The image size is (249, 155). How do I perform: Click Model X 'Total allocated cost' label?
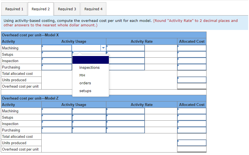click(17, 73)
